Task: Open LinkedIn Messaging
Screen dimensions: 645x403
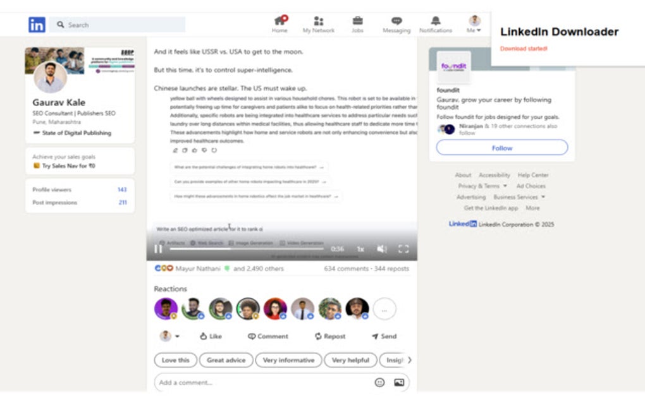Action: 396,23
